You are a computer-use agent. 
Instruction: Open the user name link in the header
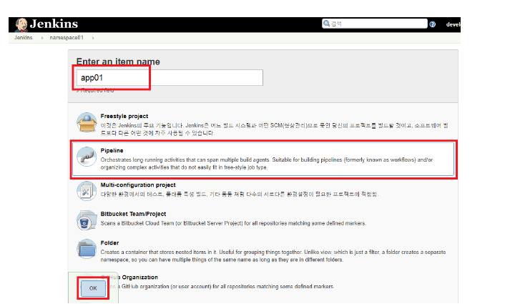(x=453, y=24)
